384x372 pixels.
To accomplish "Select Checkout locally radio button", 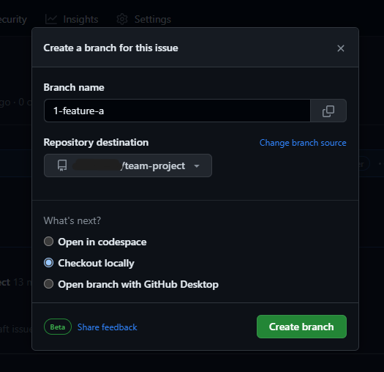I will (x=48, y=263).
